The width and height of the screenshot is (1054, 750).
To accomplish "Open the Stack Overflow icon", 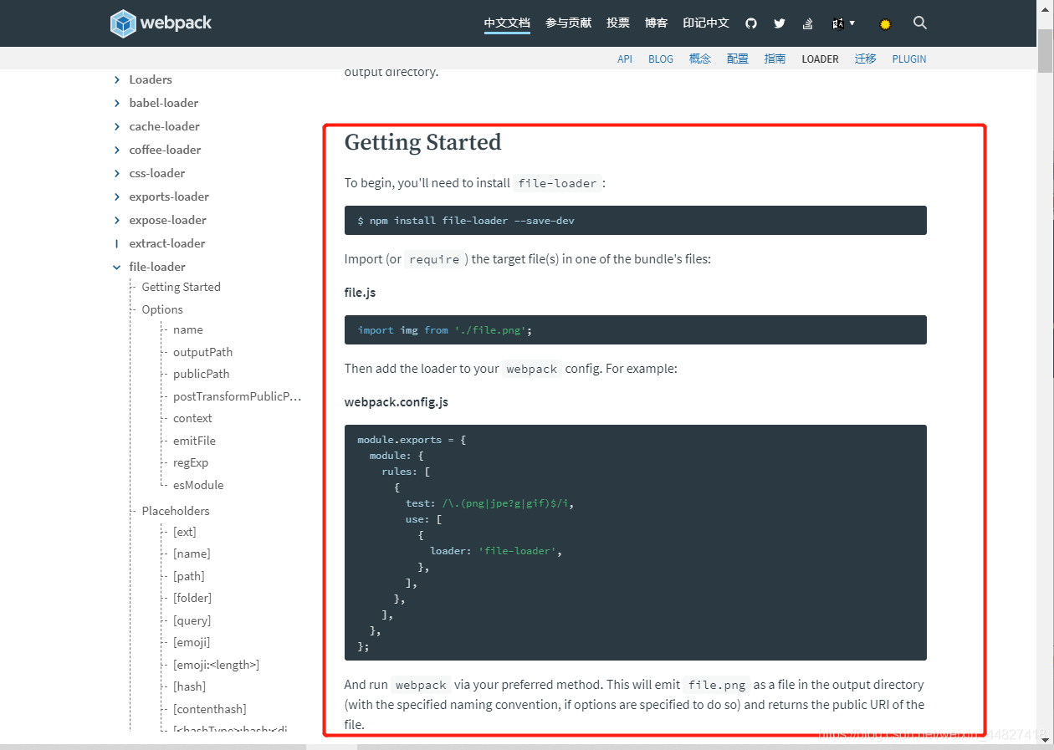I will 808,23.
